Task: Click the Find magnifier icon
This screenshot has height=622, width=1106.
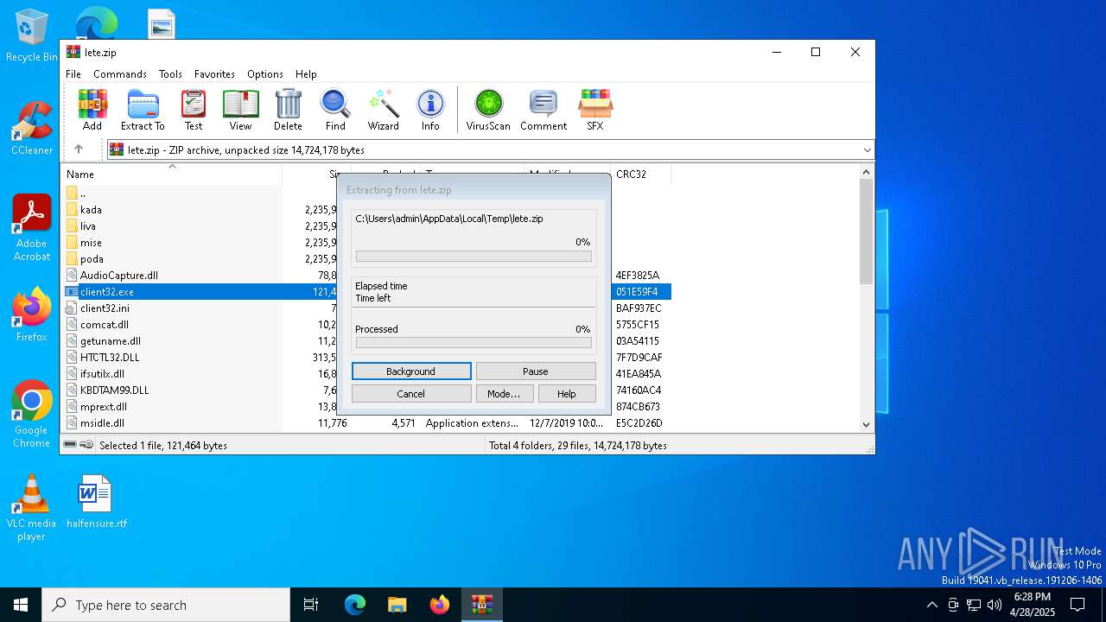Action: click(x=335, y=110)
